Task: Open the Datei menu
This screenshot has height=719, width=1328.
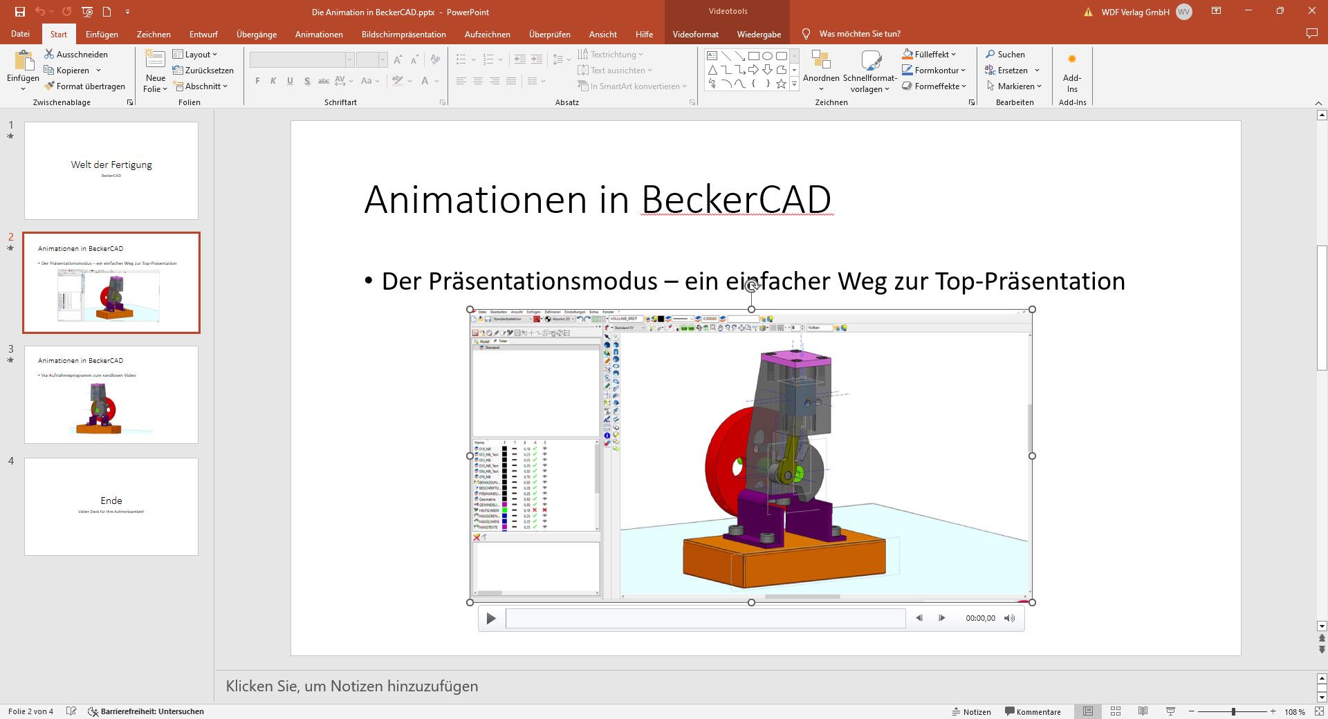Action: coord(21,34)
